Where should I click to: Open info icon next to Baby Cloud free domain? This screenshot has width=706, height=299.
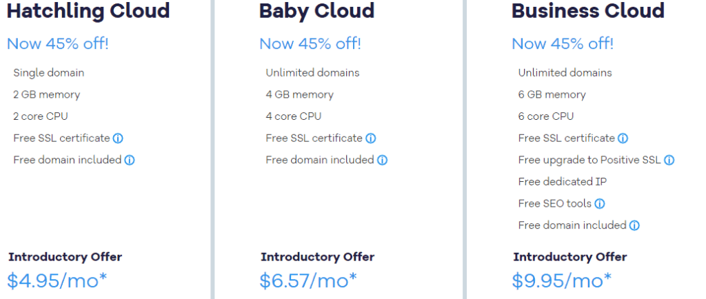point(382,161)
